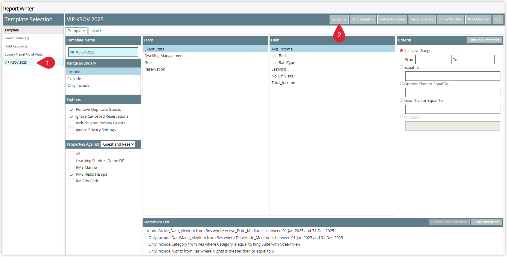Viewport: 507px width, 257px height.
Task: Check the RMS Marina property
Action: click(71, 168)
